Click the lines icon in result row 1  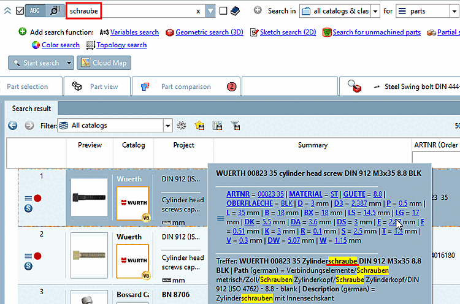click(x=28, y=199)
